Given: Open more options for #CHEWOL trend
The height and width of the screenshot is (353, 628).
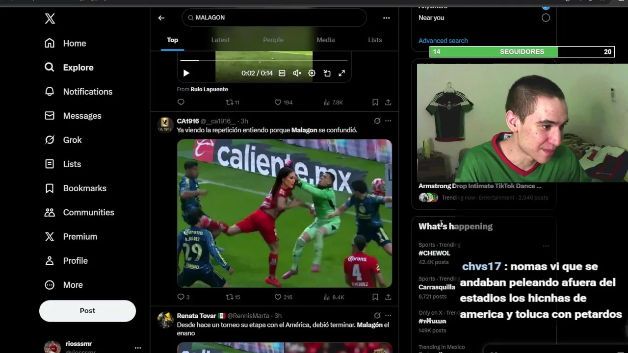Looking at the screenshot, I should point(546,246).
